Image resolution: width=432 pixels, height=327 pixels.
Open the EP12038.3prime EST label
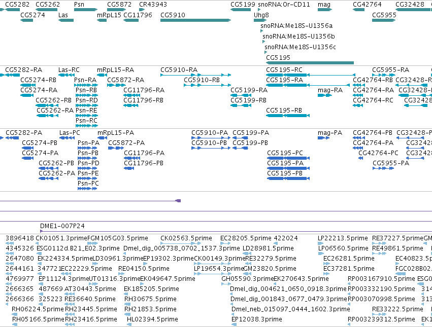point(257,319)
